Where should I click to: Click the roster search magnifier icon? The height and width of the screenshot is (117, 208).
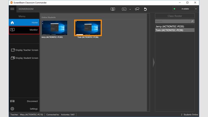[192, 21]
